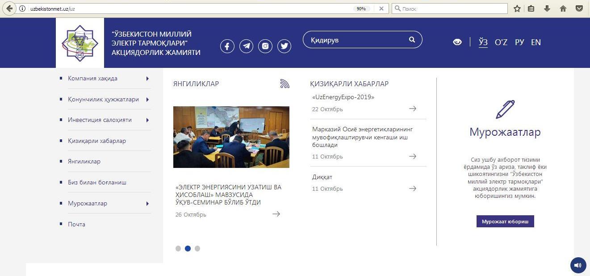Expand the Қонунчилик ҳужжатлари submenu arrow
This screenshot has width=590, height=276.
point(147,100)
